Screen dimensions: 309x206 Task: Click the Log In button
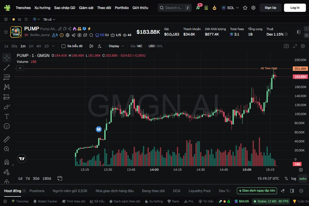(295, 8)
